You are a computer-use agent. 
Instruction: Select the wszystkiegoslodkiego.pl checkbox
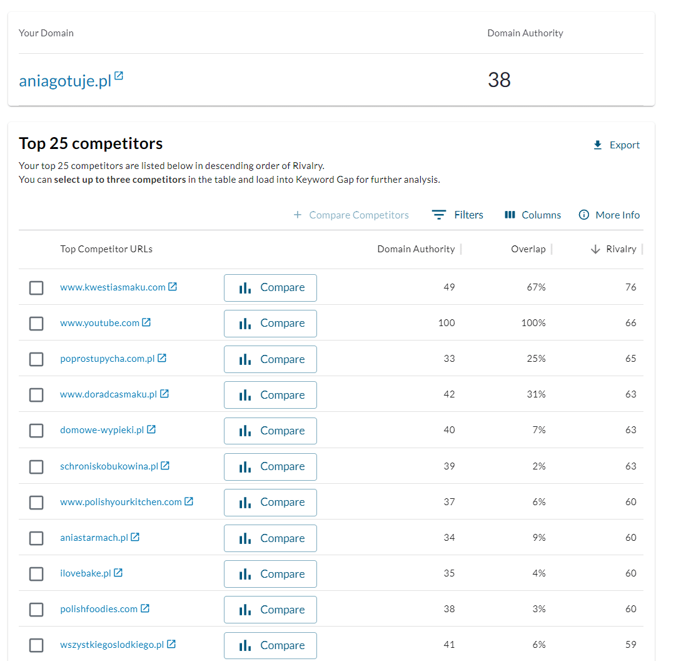(x=36, y=645)
